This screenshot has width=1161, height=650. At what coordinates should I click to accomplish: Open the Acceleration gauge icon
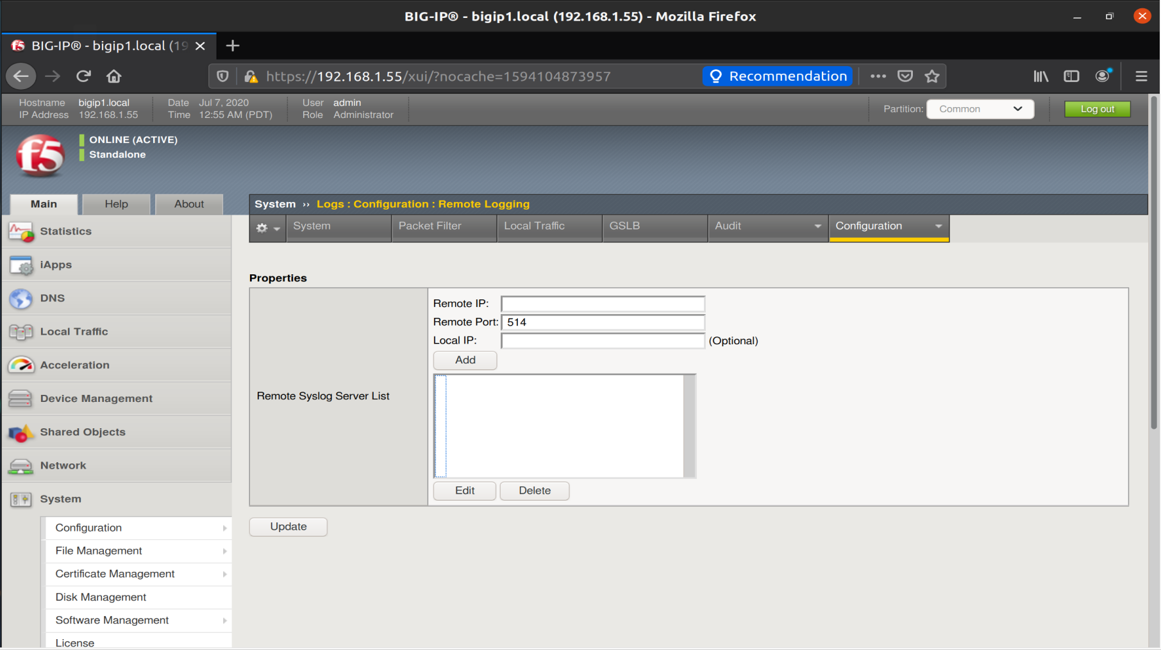pyautogui.click(x=21, y=365)
